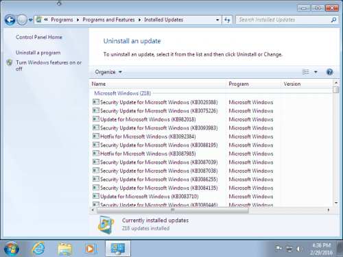Select Hotfix for Microsoft Windows KB3092384

(148, 136)
